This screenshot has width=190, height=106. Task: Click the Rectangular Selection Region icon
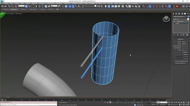click(33, 6)
